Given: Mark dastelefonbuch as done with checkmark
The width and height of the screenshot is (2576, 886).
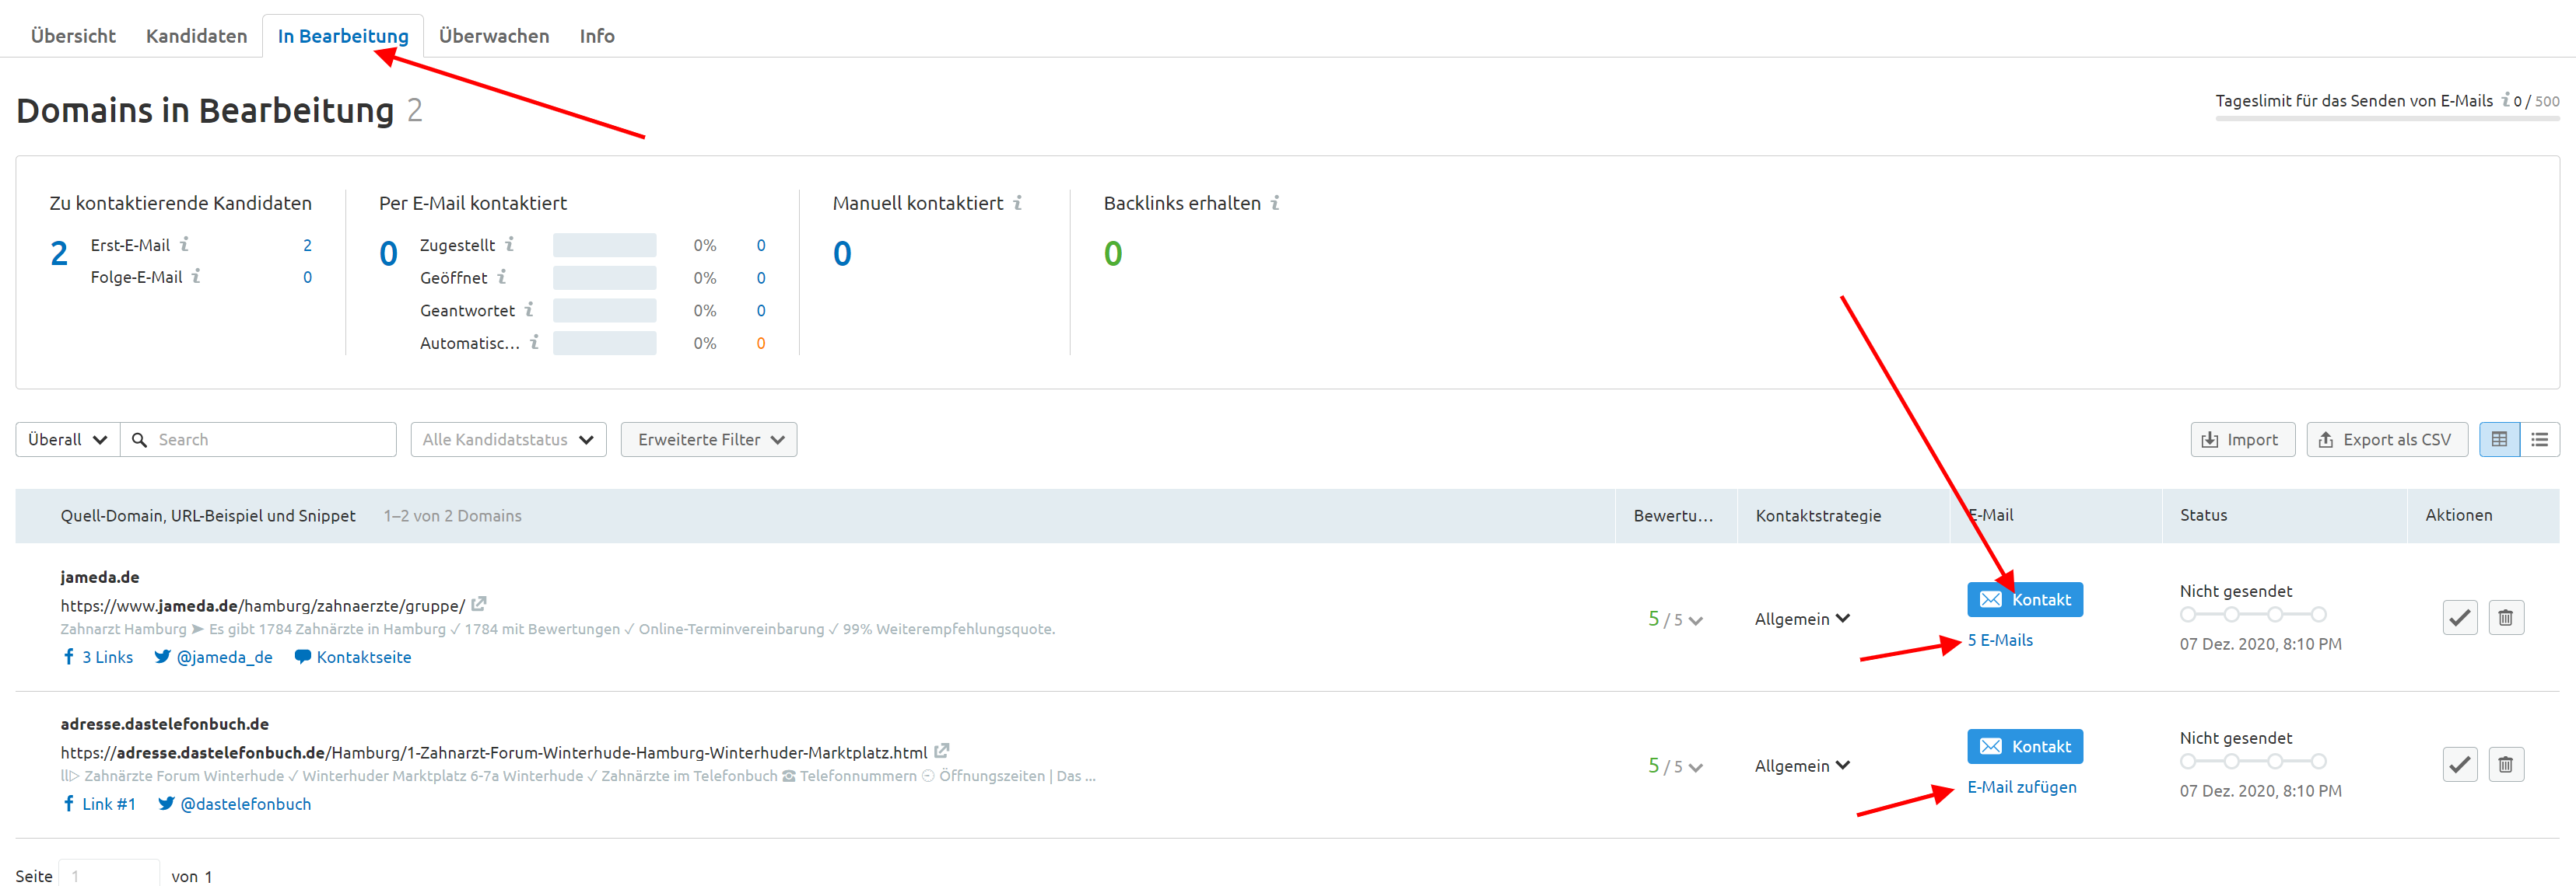Looking at the screenshot, I should (2460, 764).
